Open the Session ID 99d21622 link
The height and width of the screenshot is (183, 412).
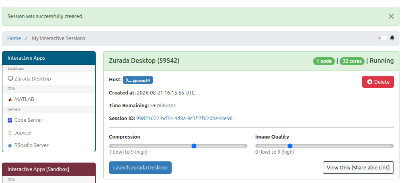click(x=184, y=119)
